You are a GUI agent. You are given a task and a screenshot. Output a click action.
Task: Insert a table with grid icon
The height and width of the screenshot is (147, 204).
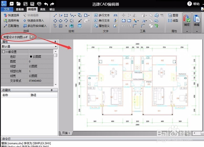tap(80, 26)
